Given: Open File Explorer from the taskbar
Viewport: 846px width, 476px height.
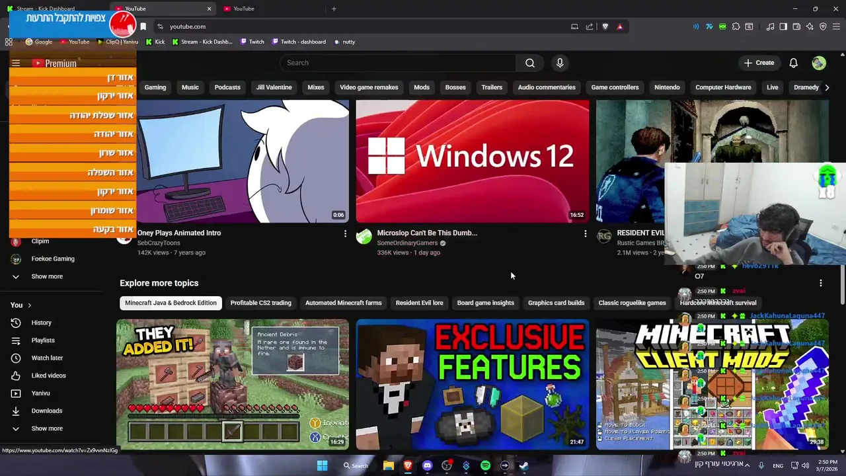Looking at the screenshot, I should 389,465.
